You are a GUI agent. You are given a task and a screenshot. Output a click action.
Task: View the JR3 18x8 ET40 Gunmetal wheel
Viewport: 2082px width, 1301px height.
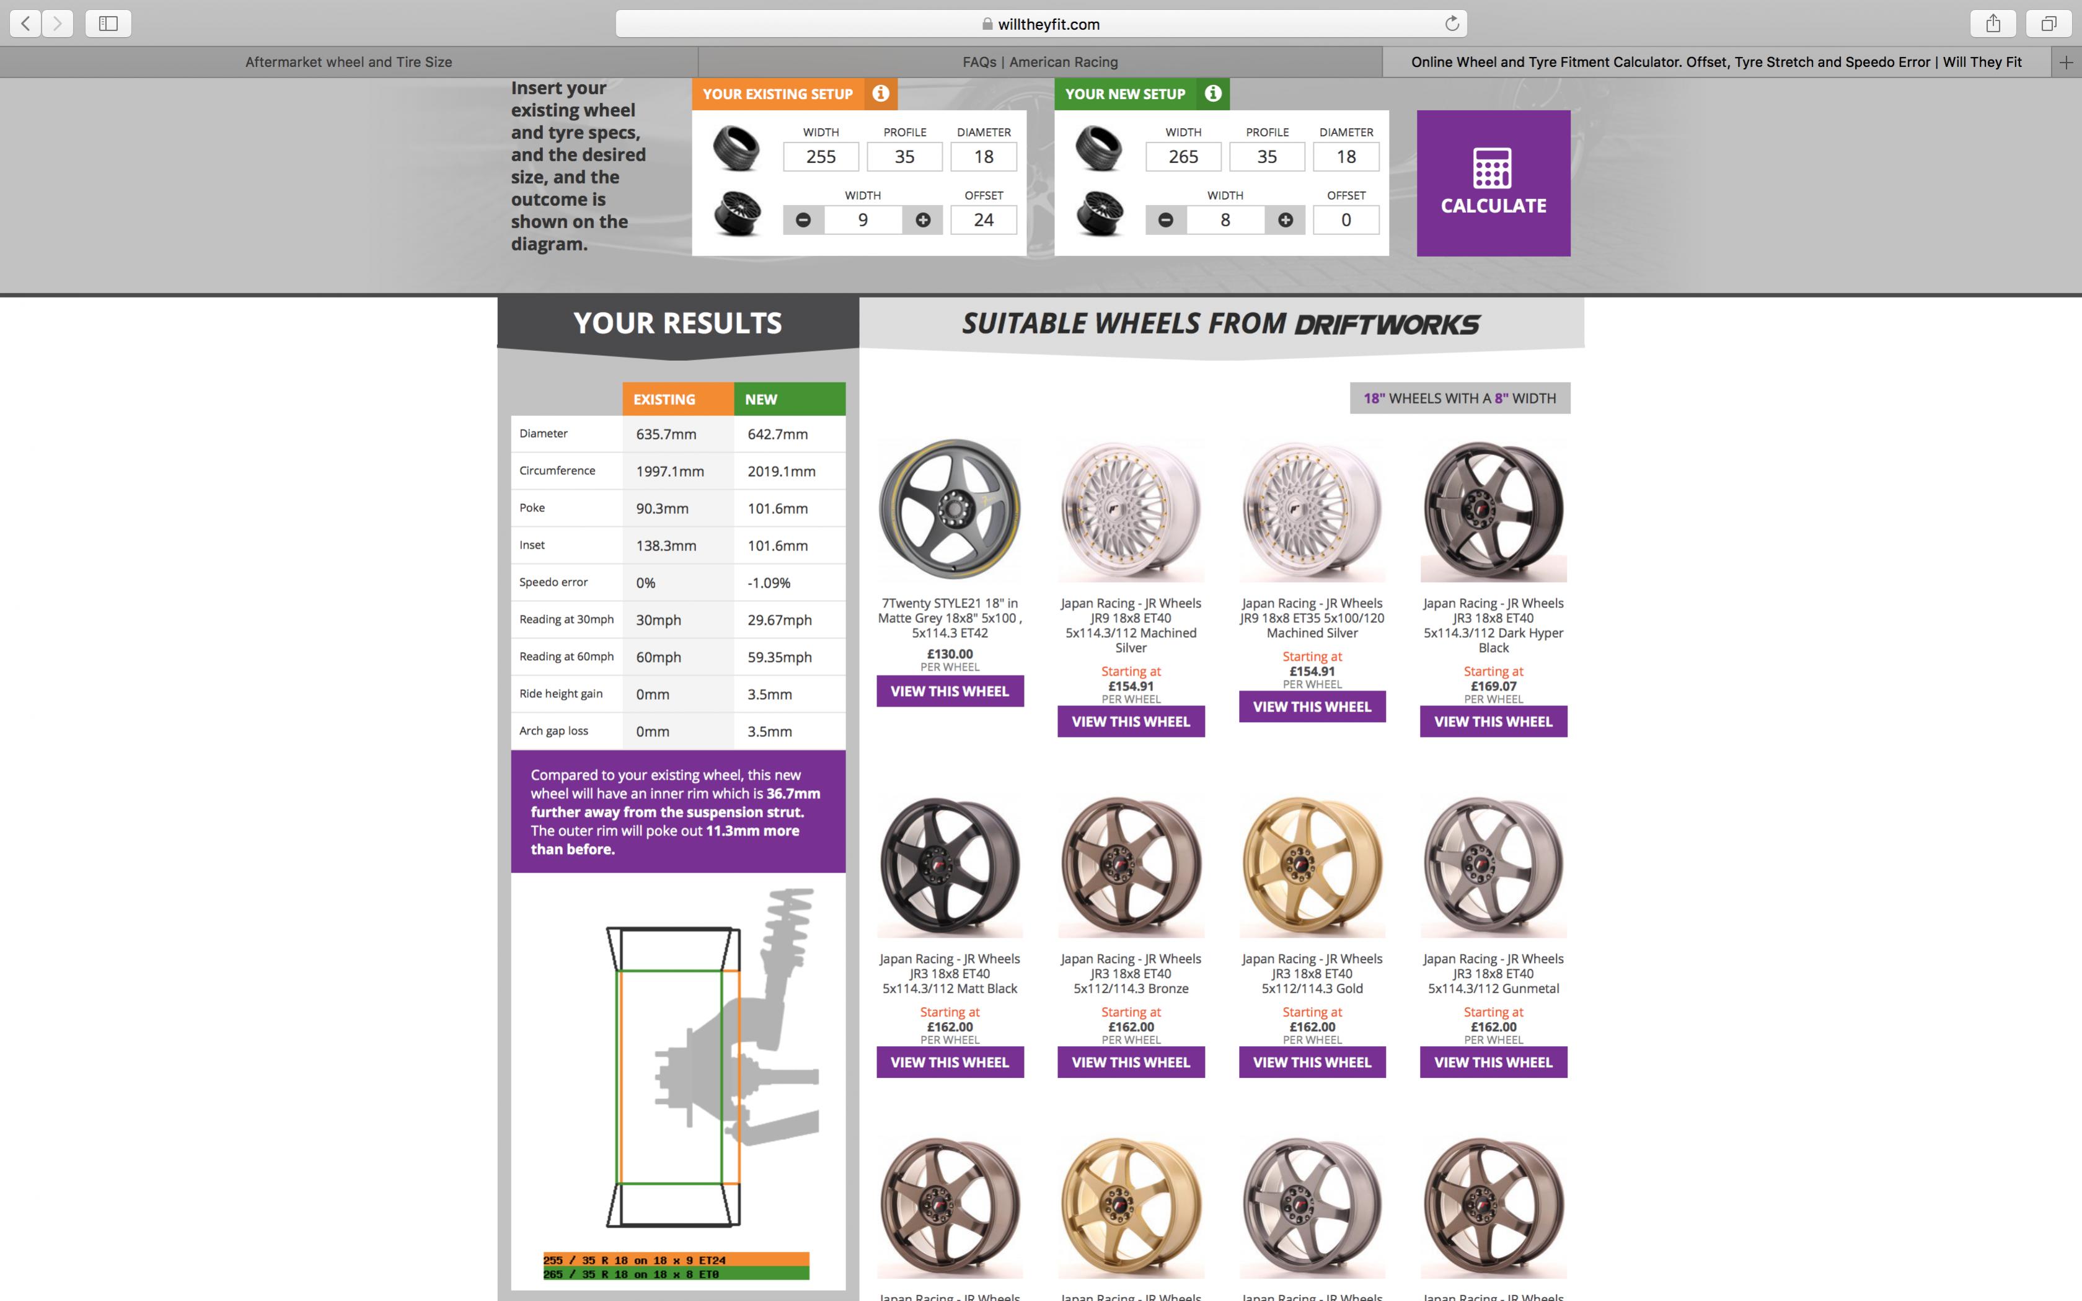tap(1494, 1062)
